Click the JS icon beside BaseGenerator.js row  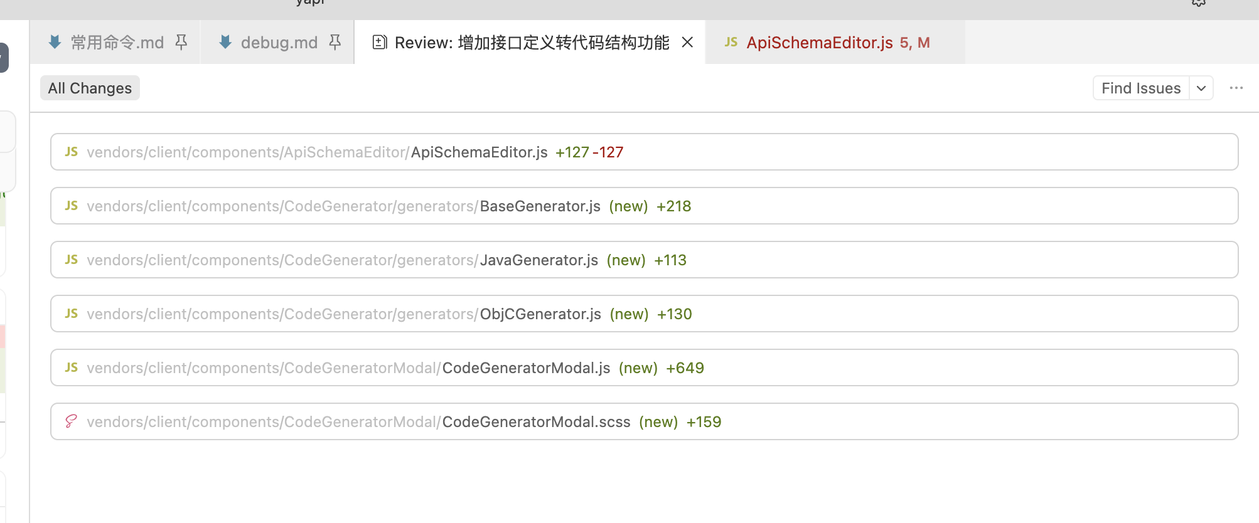(x=72, y=206)
